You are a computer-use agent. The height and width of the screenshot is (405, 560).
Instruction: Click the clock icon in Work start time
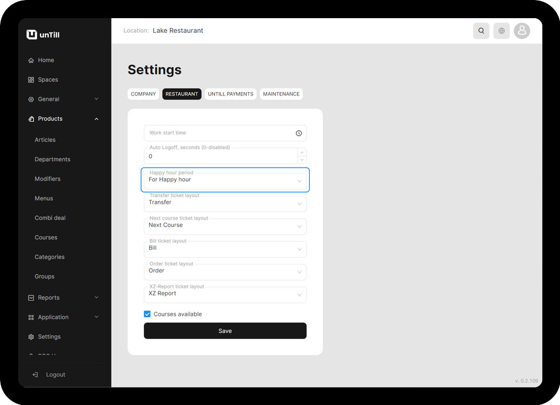click(x=299, y=133)
